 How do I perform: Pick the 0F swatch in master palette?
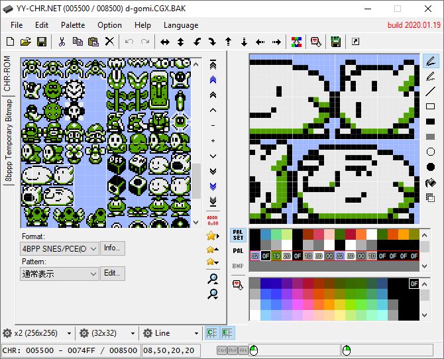(414, 283)
